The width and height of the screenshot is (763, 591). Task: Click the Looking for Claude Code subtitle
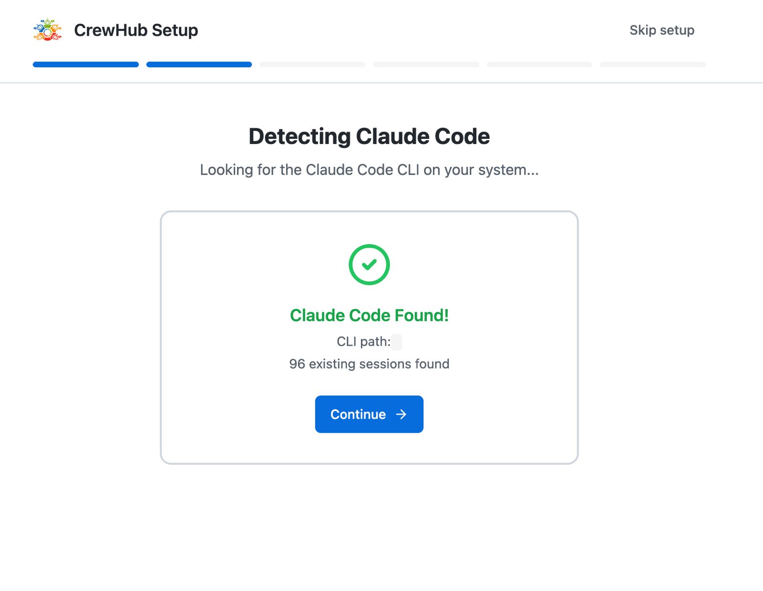369,170
